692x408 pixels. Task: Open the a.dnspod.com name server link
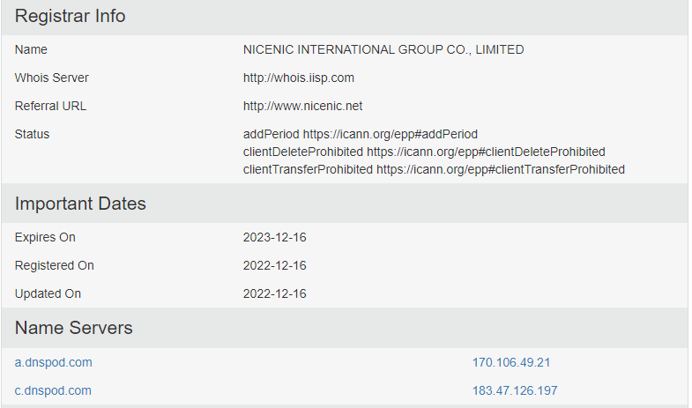pos(54,362)
